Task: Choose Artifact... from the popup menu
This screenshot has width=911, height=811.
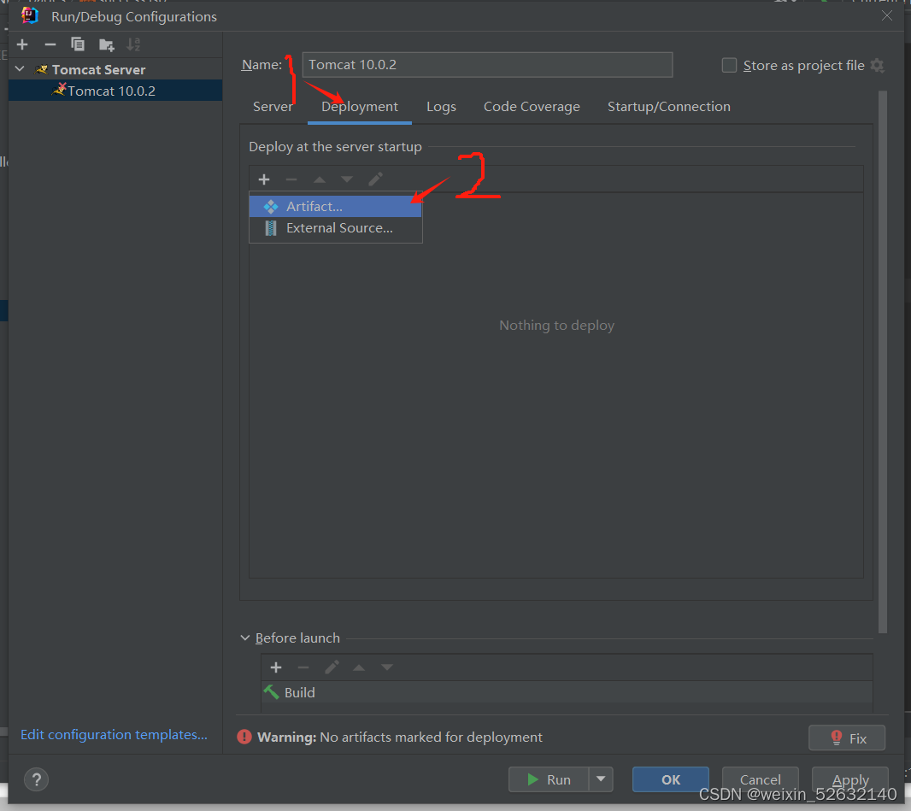Action: point(335,206)
